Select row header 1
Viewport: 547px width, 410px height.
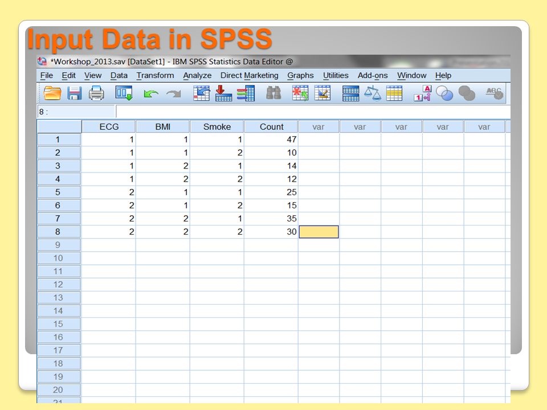[x=59, y=140]
